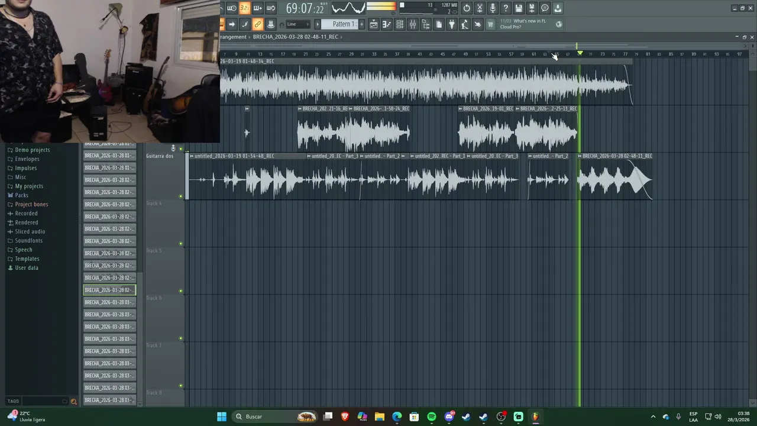The height and width of the screenshot is (426, 757).
Task: Click the project picker pages icon
Action: pyautogui.click(x=439, y=24)
